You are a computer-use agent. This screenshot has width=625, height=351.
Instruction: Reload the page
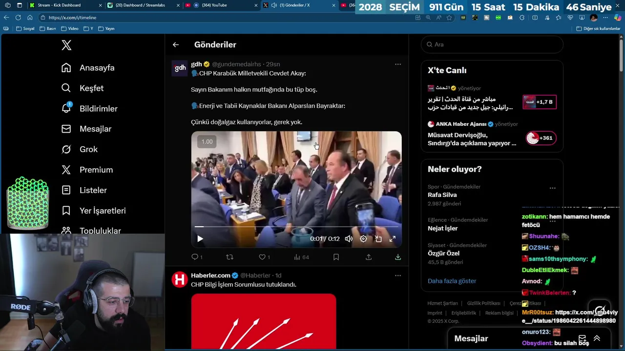[x=18, y=18]
